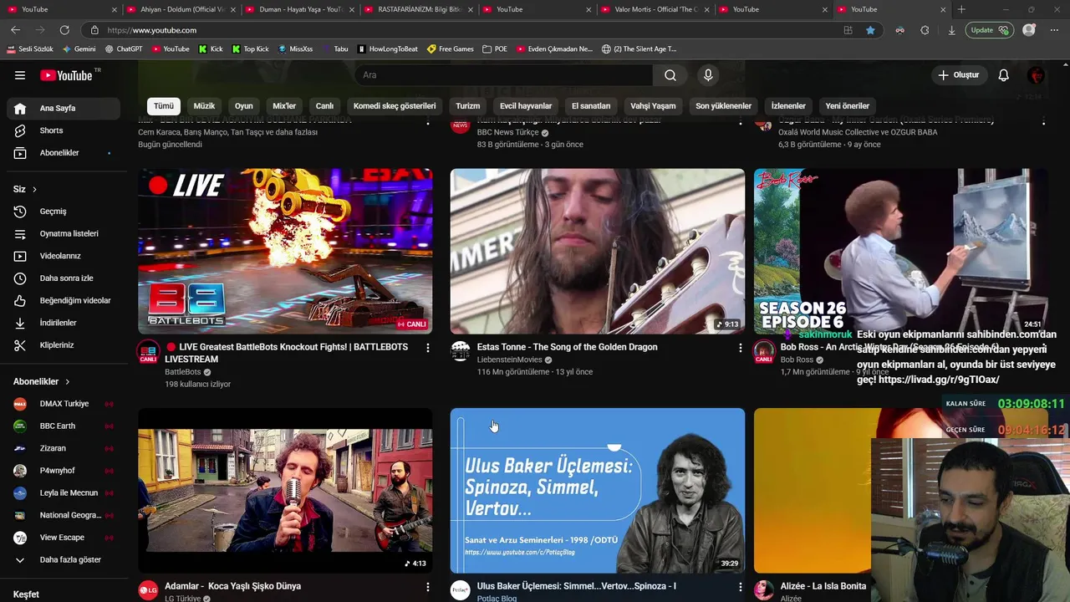Select the Komedi skeç gösterileri chip
1070x602 pixels.
point(395,106)
